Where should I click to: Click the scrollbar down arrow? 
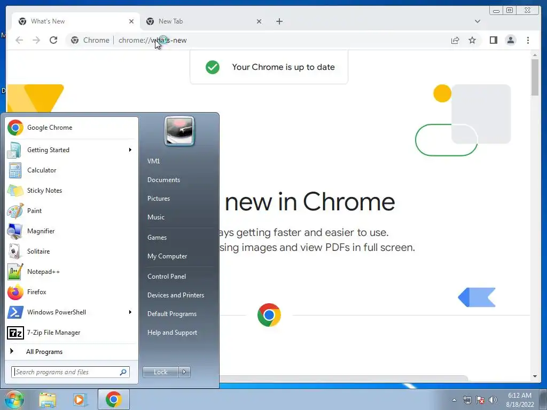535,376
